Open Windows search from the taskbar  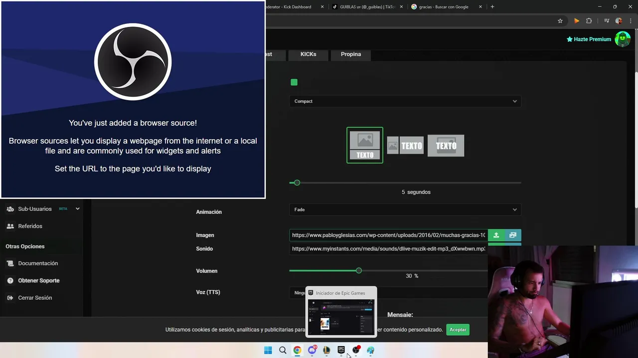coord(283,350)
